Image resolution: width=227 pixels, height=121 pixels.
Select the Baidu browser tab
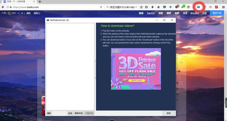pyautogui.click(x=19, y=2)
